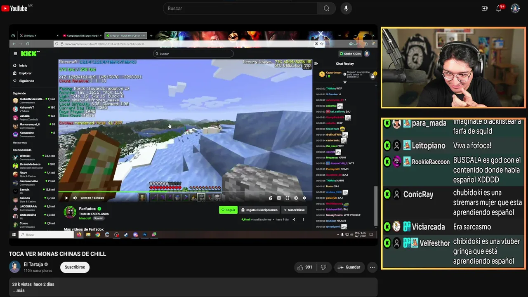Click the YouTube search magnifier button
Screen dimensions: 528x297
click(x=326, y=8)
